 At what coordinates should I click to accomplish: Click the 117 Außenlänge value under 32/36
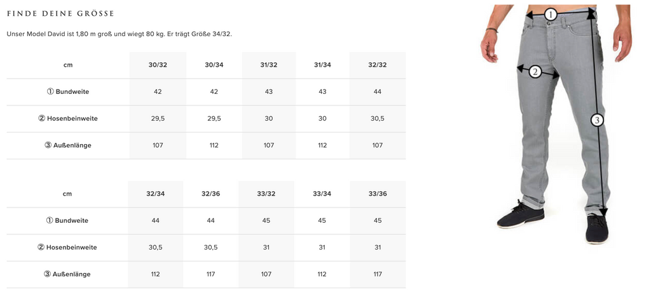pyautogui.click(x=211, y=274)
